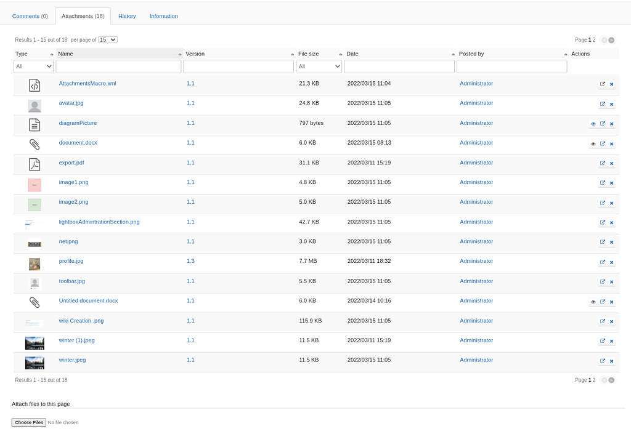Image resolution: width=631 pixels, height=434 pixels.
Task: Delete avatar.jpg using the x icon
Action: pyautogui.click(x=611, y=104)
